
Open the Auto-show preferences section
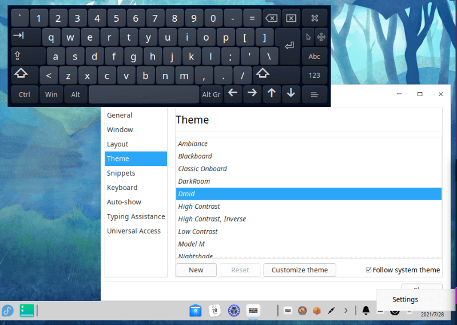[x=136, y=202]
